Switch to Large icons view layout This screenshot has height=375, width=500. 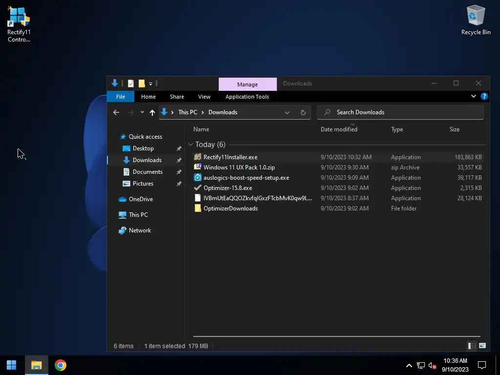(x=482, y=346)
